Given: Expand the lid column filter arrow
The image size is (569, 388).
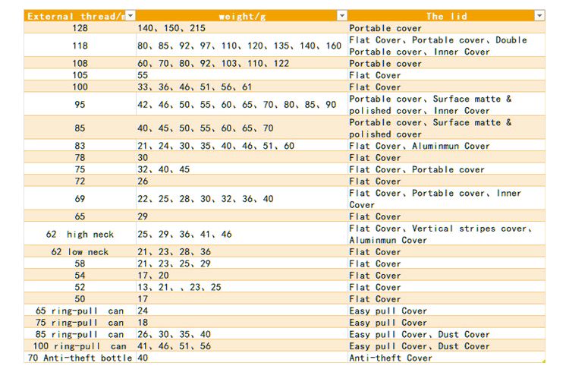Looking at the screenshot, I should pyautogui.click(x=539, y=16).
